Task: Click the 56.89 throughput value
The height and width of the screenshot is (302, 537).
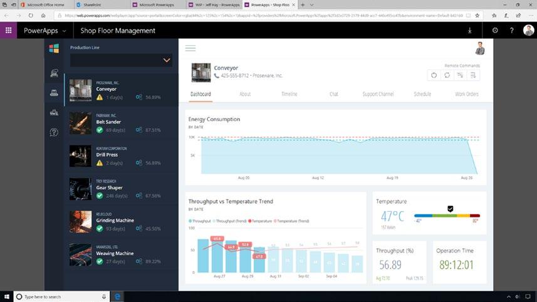Action: pyautogui.click(x=390, y=264)
